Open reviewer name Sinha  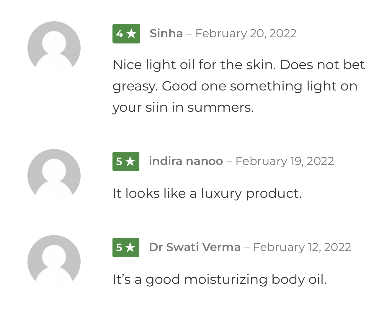point(166,33)
